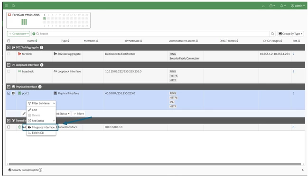This screenshot has height=176, width=308.
Task: Open the hamburger navigation menu
Action: (x=7, y=6)
